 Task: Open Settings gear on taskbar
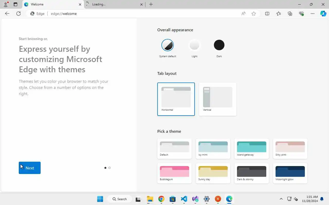pos(207,199)
